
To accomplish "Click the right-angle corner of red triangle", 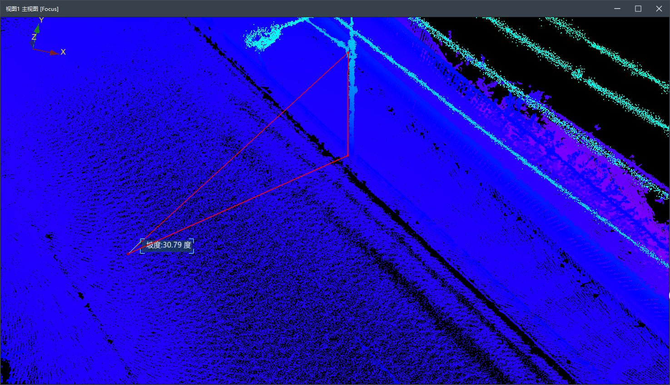I will pos(348,156).
